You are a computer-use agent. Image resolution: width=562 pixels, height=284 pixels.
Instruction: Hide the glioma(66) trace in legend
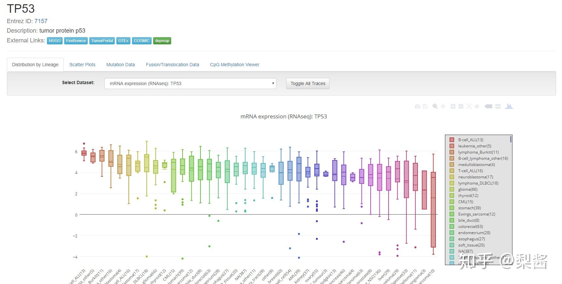click(x=467, y=189)
